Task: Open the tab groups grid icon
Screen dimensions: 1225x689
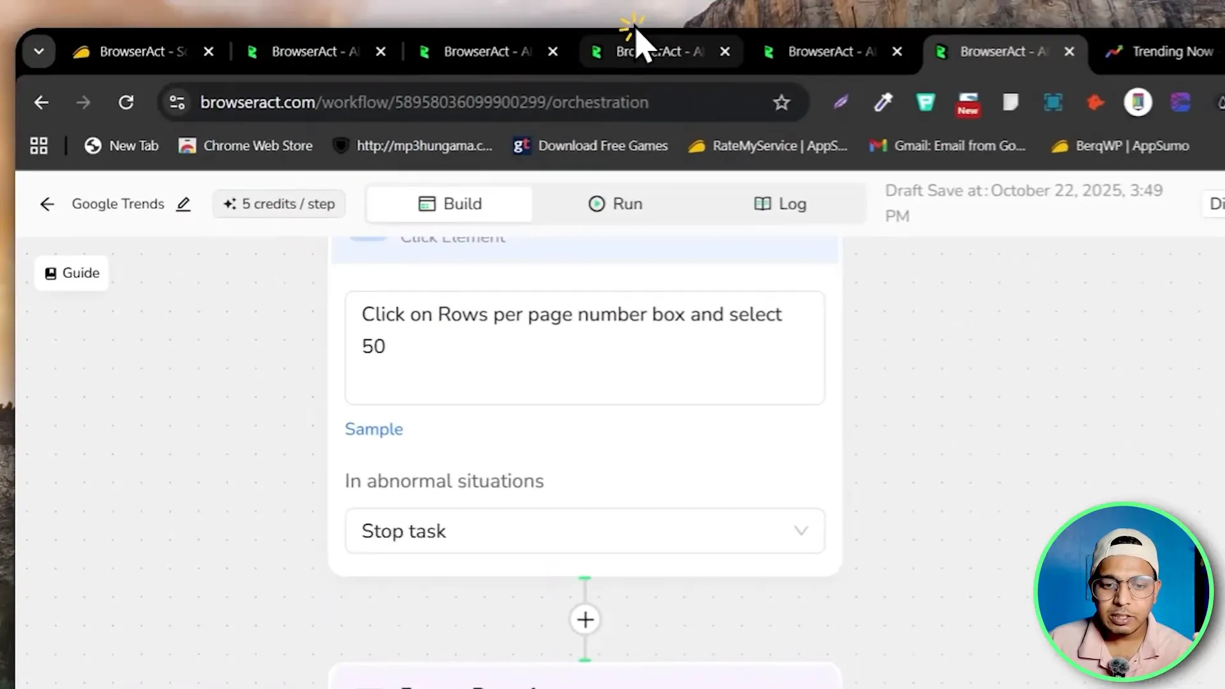Action: coord(38,145)
